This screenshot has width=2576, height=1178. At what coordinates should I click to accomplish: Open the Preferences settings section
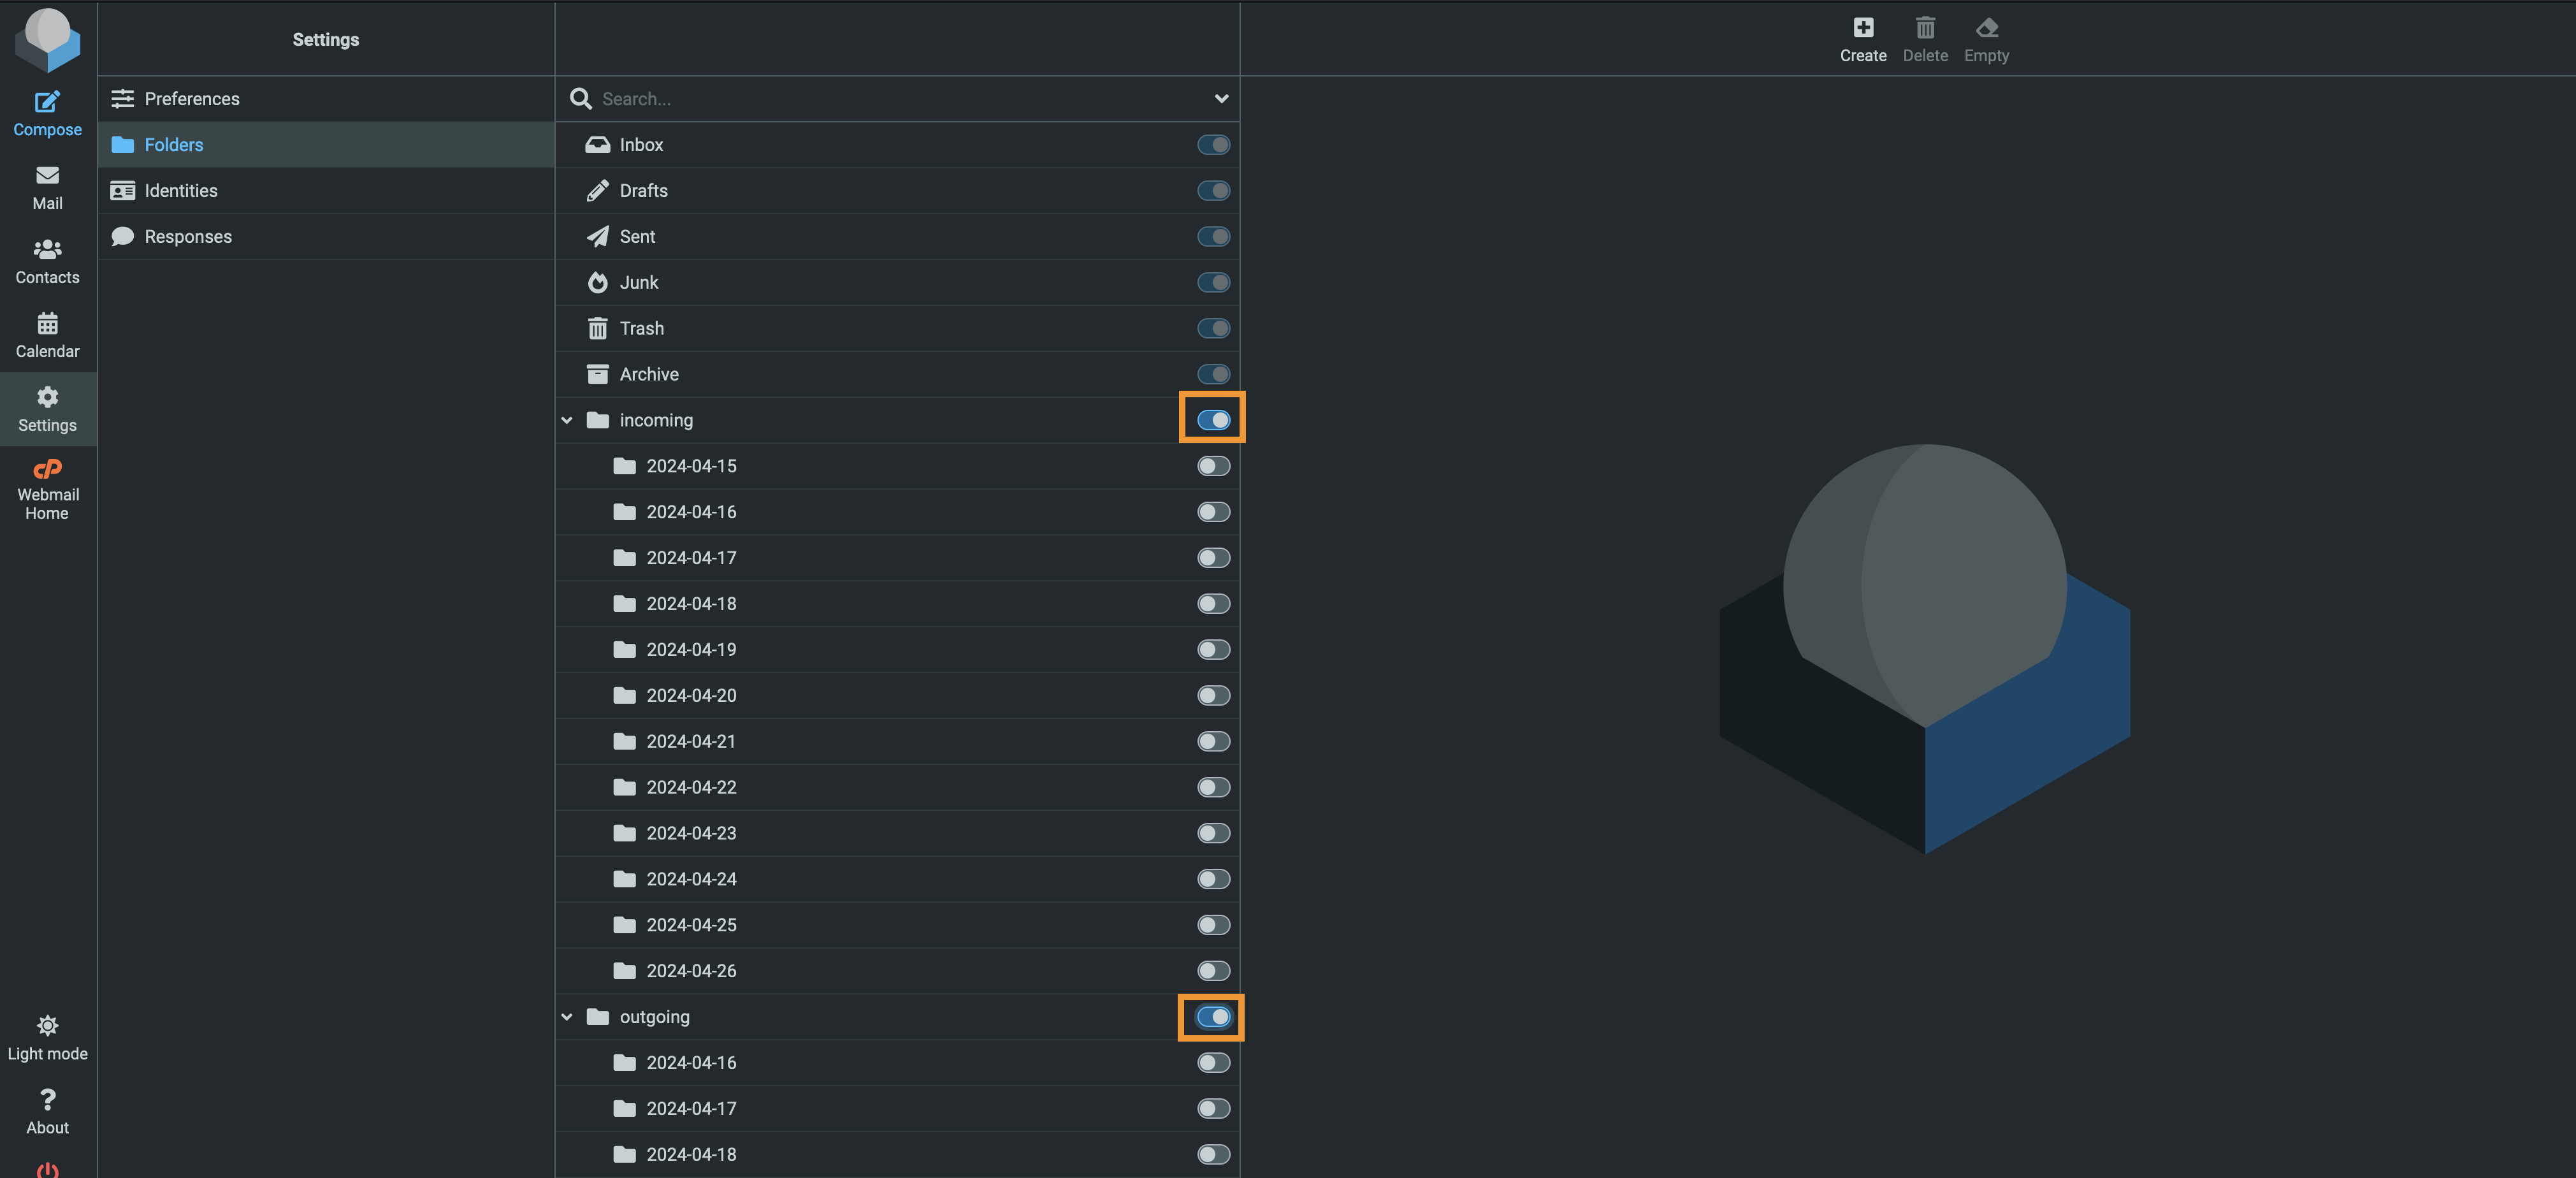pyautogui.click(x=326, y=99)
